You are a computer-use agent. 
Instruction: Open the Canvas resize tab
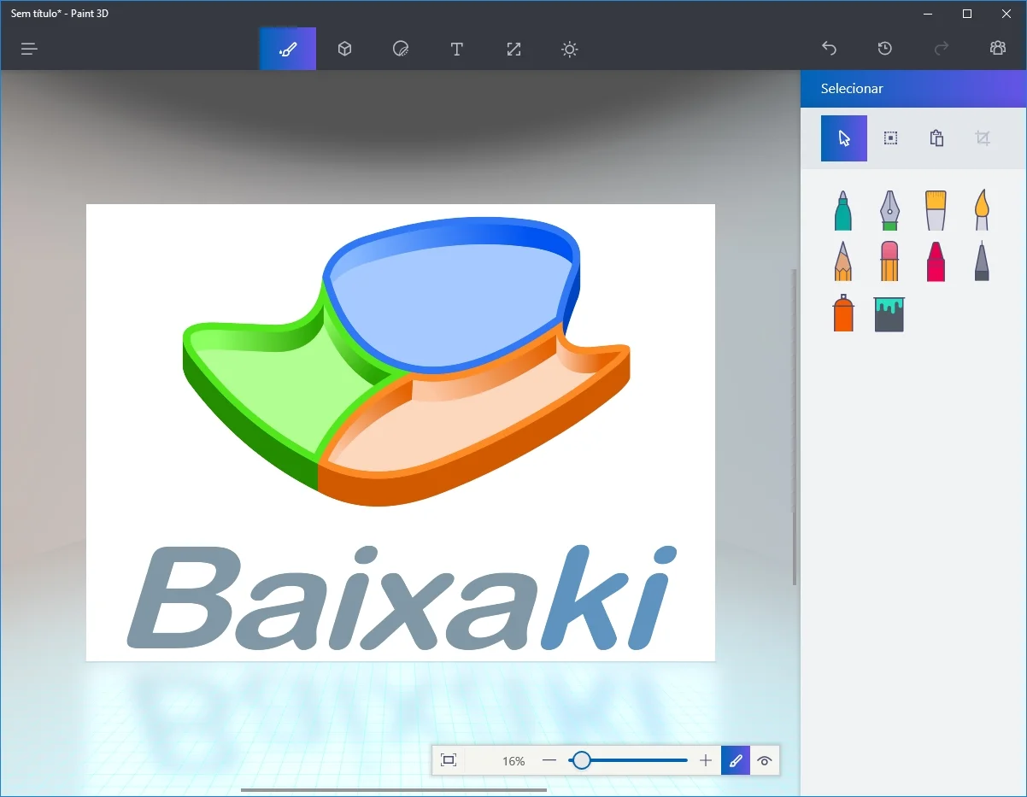(513, 49)
